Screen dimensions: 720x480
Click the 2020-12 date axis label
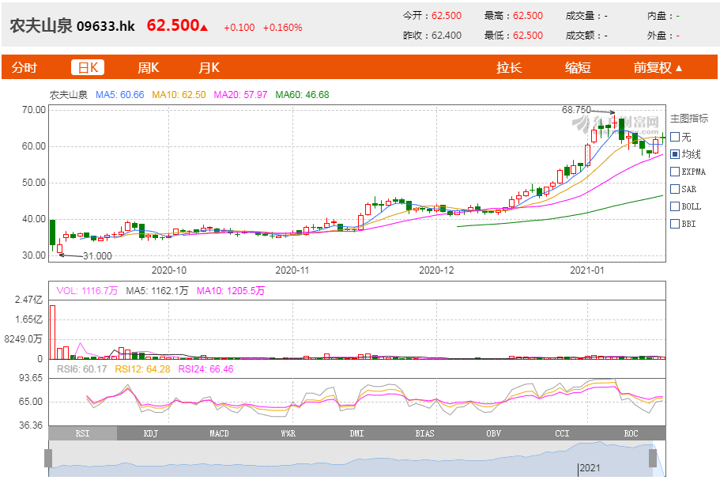(x=436, y=270)
